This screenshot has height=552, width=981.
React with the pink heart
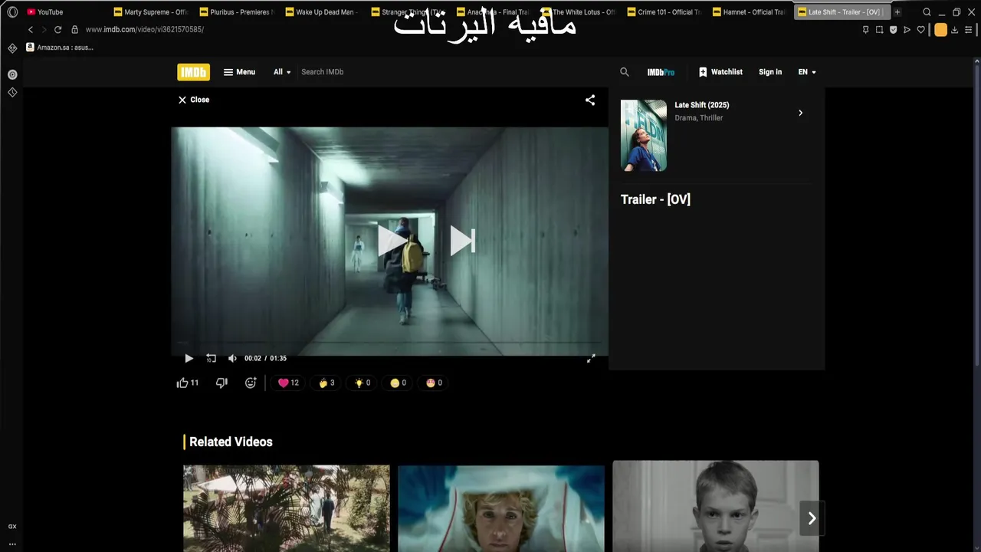[x=288, y=383]
